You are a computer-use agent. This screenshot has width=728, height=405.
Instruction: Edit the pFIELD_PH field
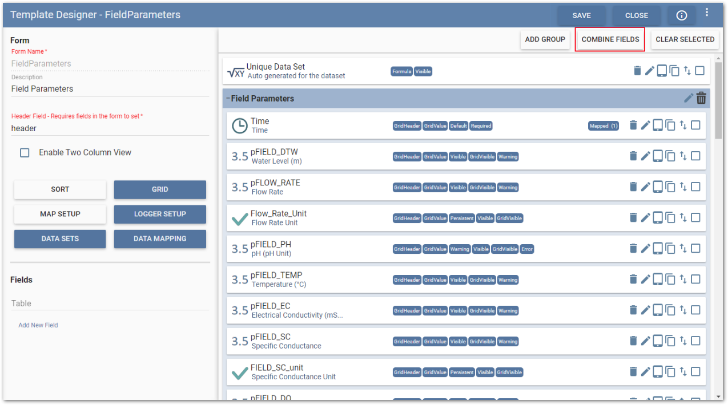pos(645,248)
